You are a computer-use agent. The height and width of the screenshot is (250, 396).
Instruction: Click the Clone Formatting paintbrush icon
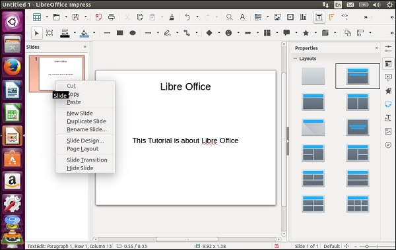pos(172,17)
